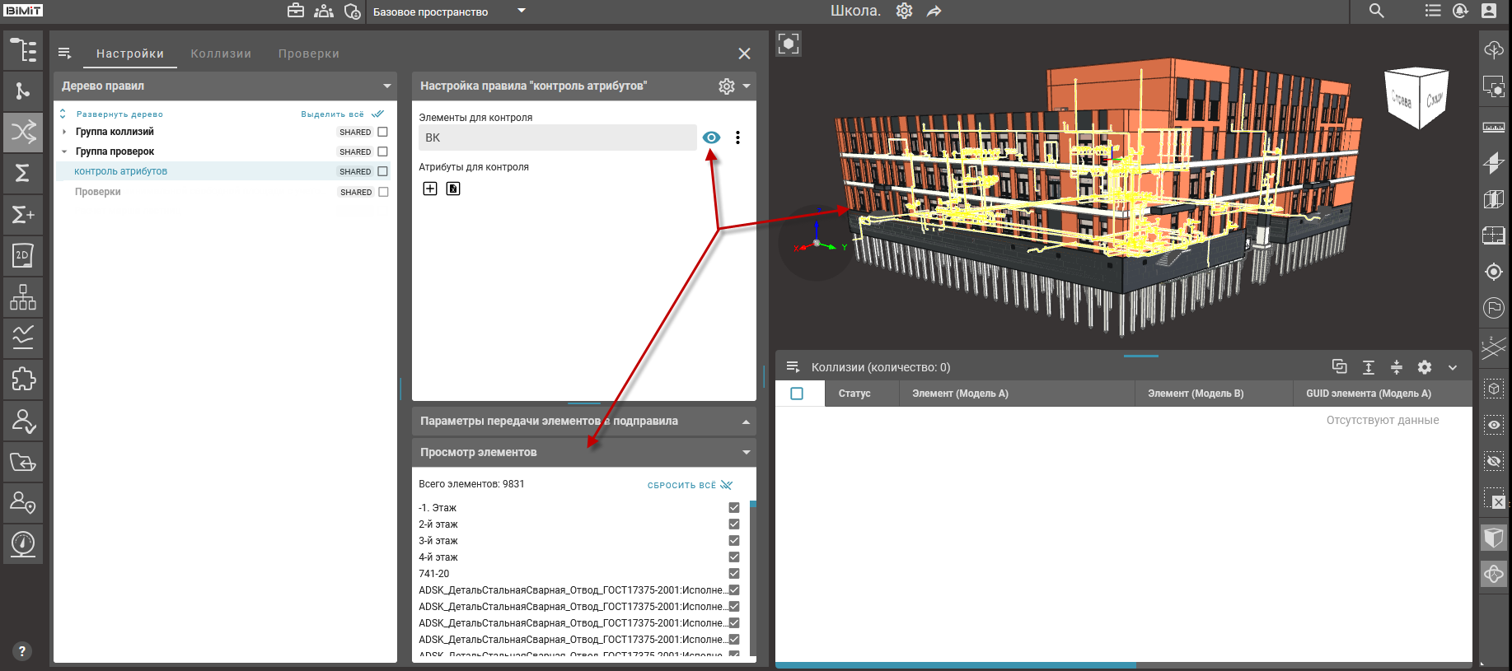The image size is (1512, 671).
Task: Open the collisions shuffle tool in left sidebar
Action: pos(23,132)
